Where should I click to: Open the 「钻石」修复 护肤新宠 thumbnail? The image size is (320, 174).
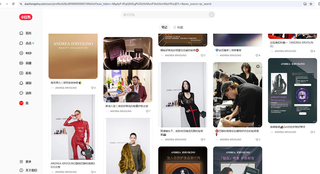tap(238, 160)
